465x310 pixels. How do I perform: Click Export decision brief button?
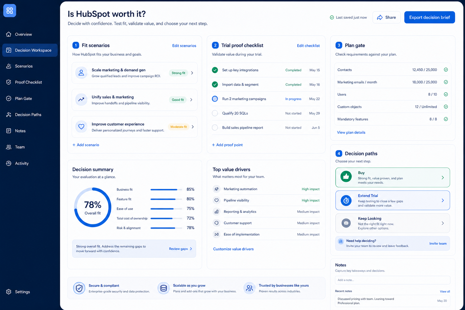pyautogui.click(x=430, y=17)
